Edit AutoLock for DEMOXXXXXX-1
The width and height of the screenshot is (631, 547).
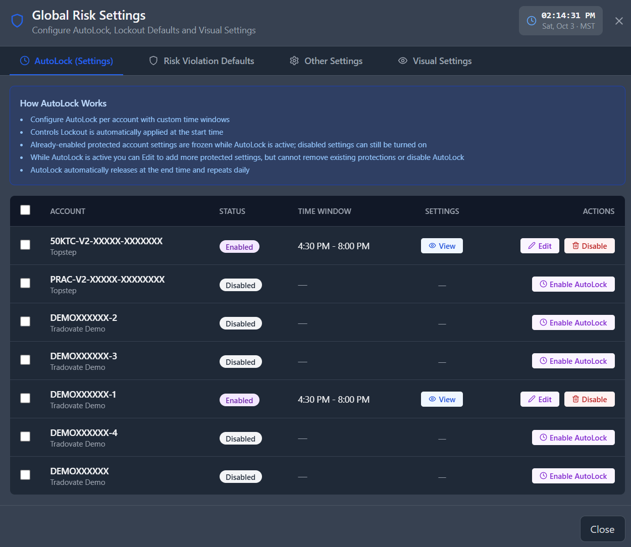540,399
